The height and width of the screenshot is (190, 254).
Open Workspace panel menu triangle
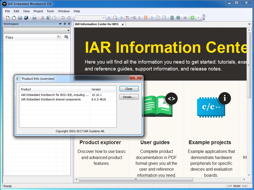(60, 24)
